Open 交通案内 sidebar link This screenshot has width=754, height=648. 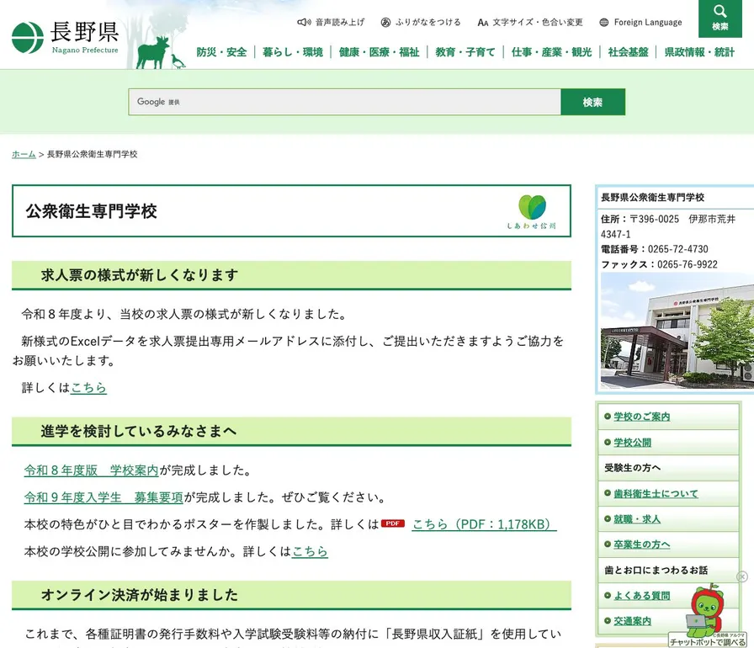[x=632, y=620]
